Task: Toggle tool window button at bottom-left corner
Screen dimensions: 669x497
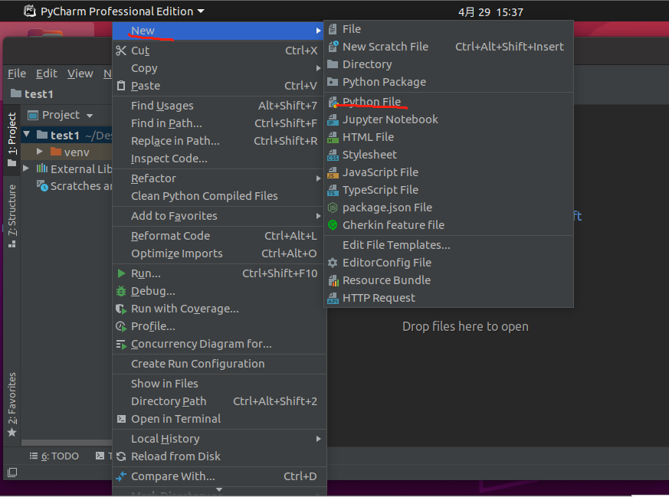Action: (12, 472)
